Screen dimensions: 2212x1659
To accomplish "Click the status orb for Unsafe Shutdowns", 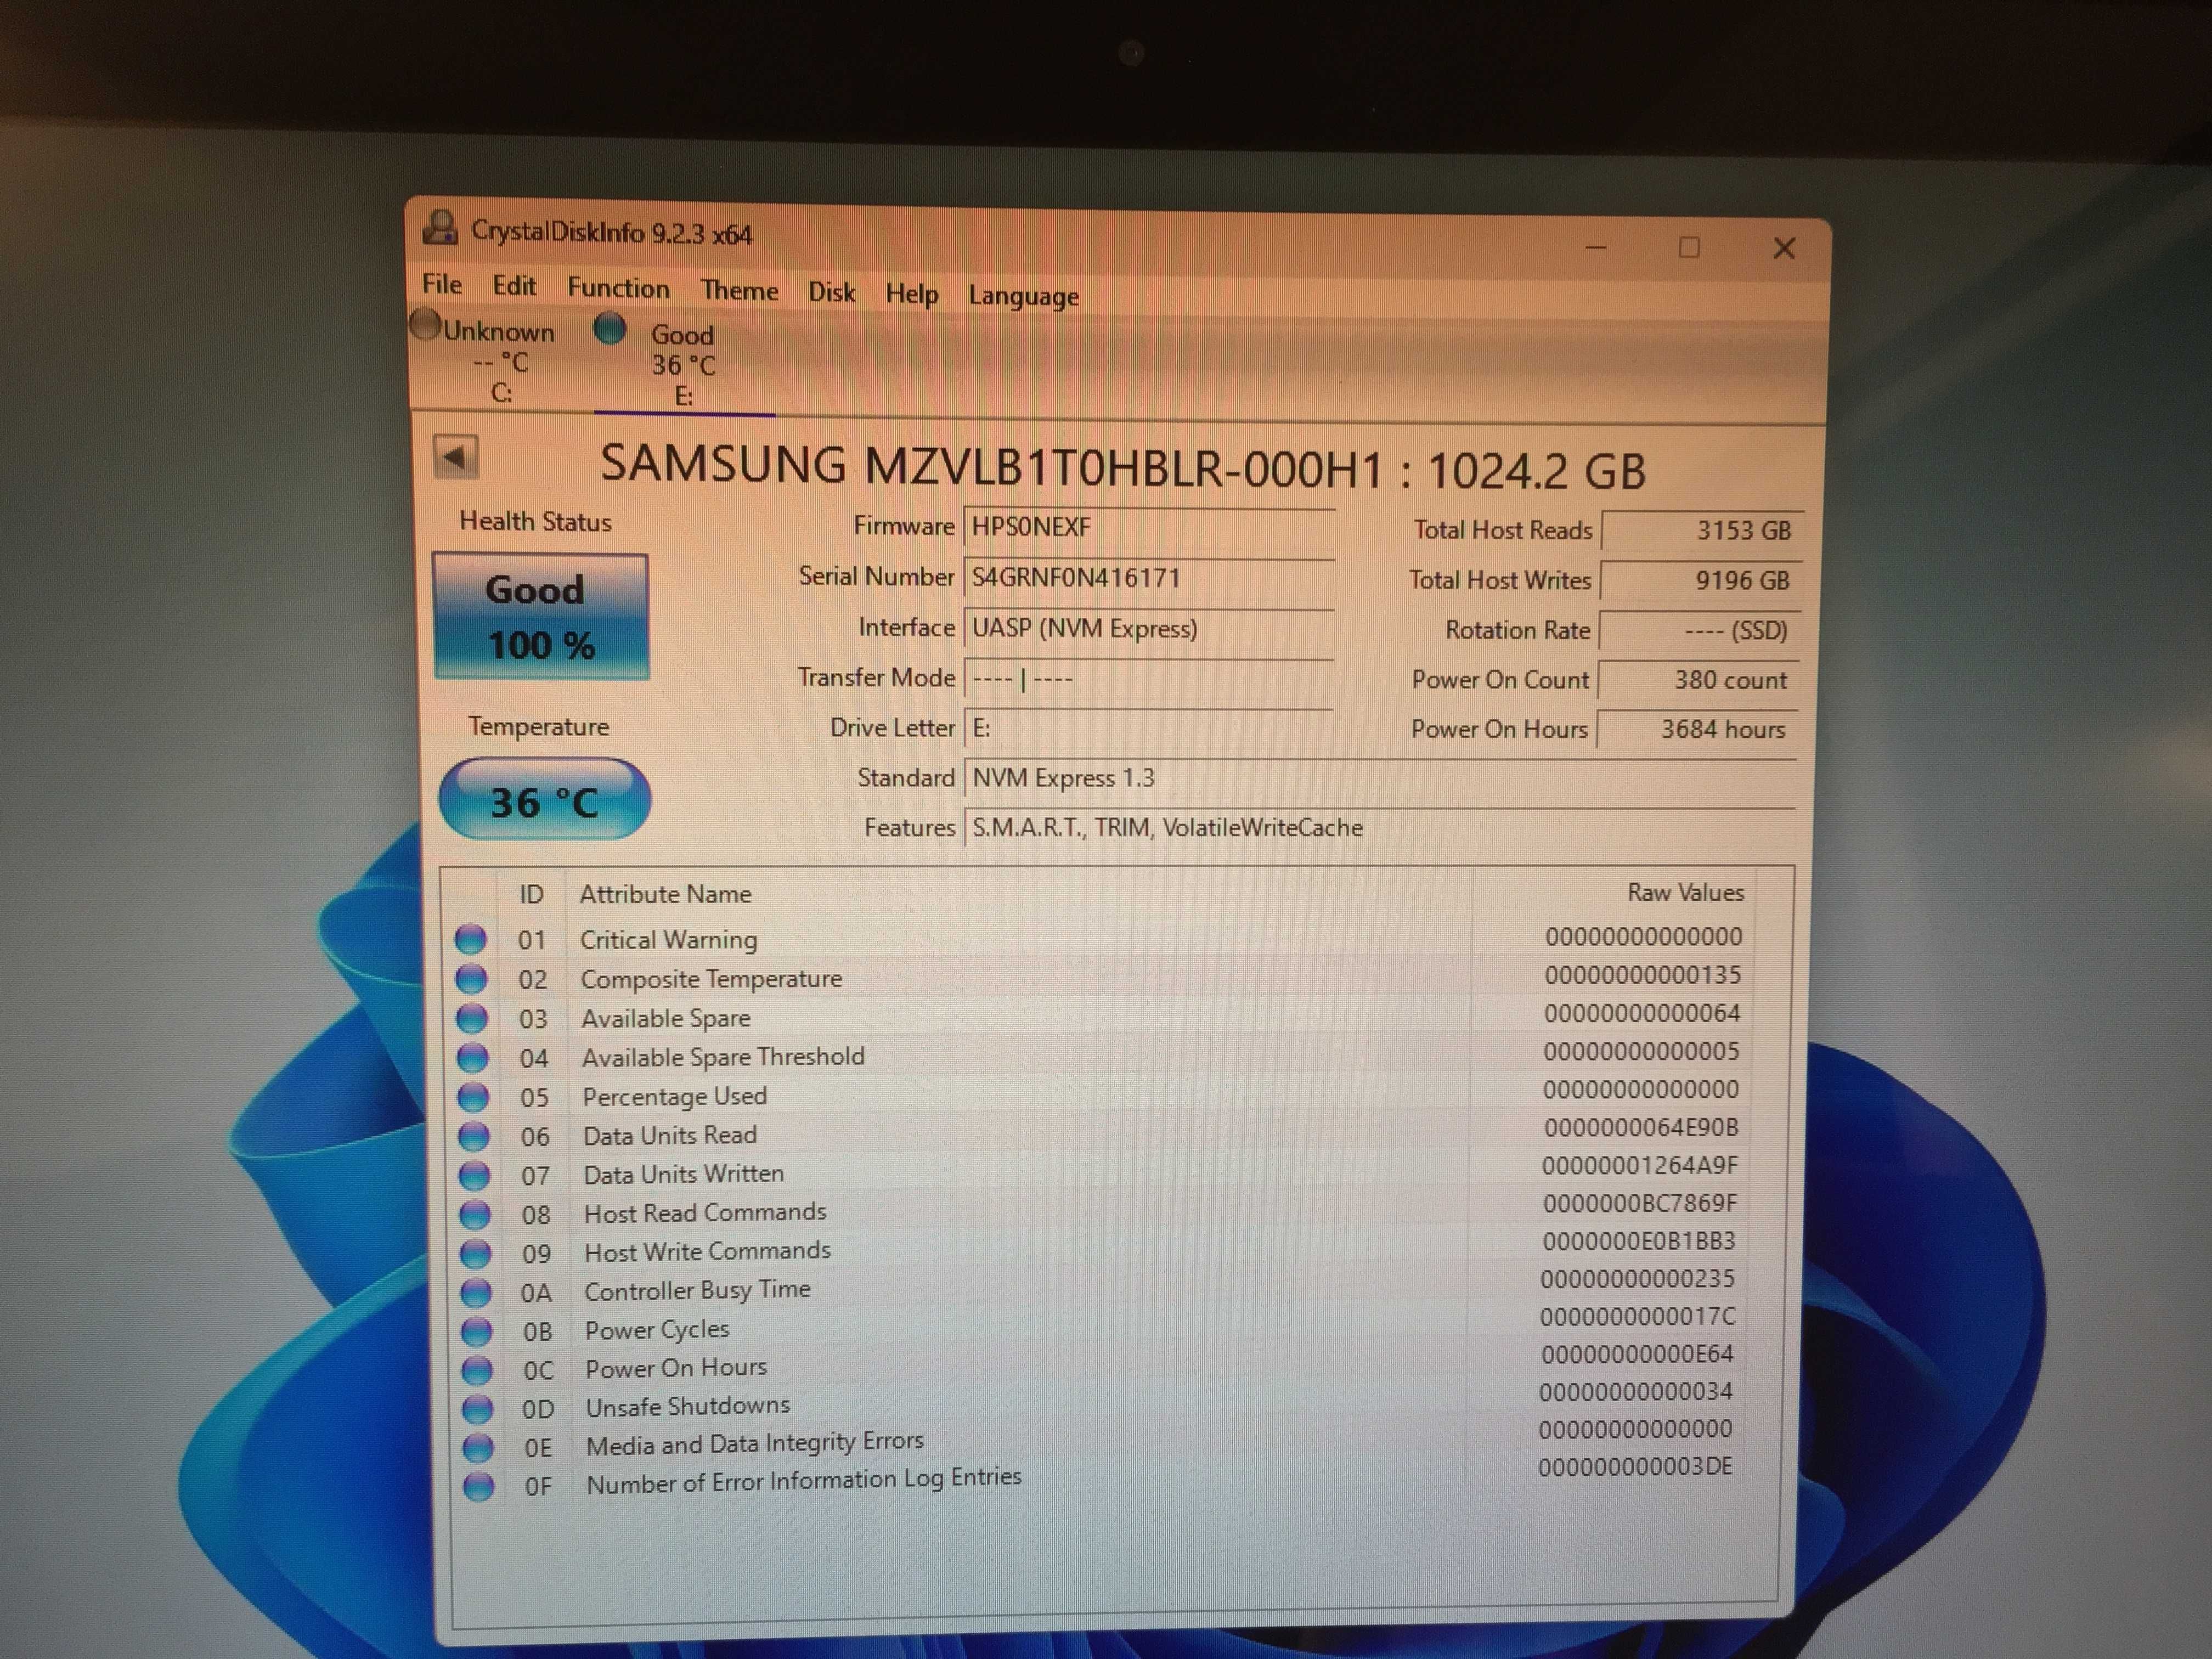I will pos(477,1408).
